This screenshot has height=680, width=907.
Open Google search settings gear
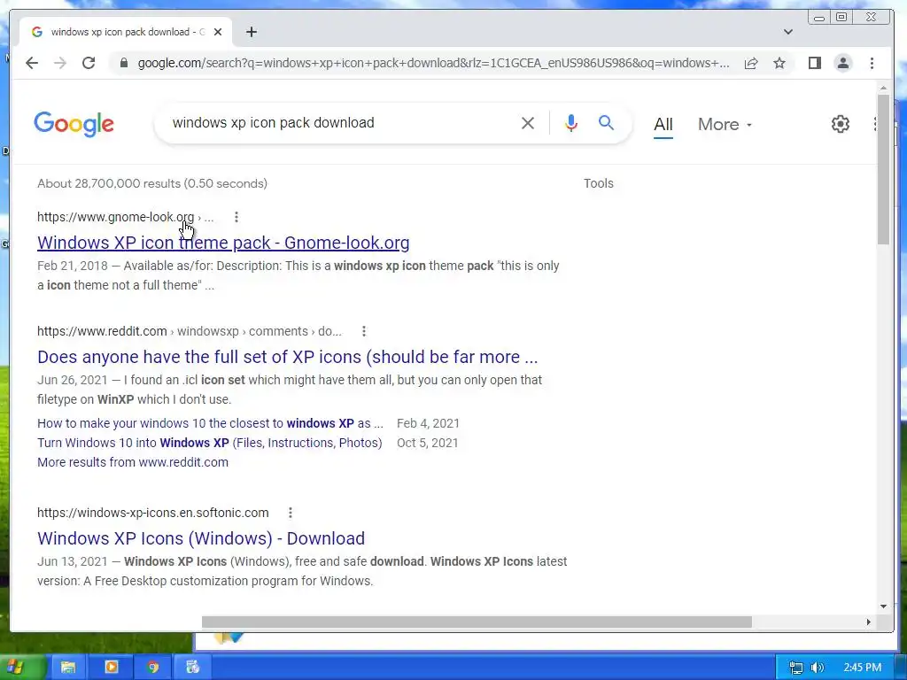tap(840, 124)
